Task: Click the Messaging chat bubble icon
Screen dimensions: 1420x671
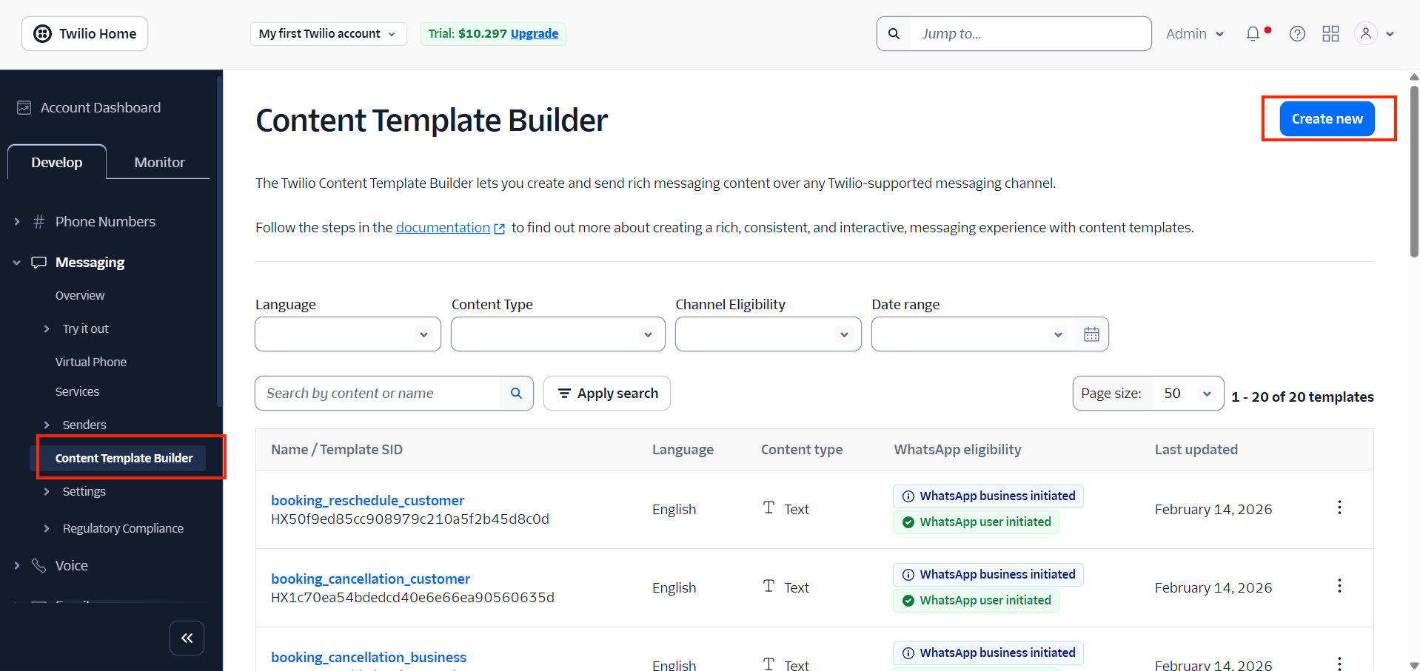Action: [x=38, y=262]
